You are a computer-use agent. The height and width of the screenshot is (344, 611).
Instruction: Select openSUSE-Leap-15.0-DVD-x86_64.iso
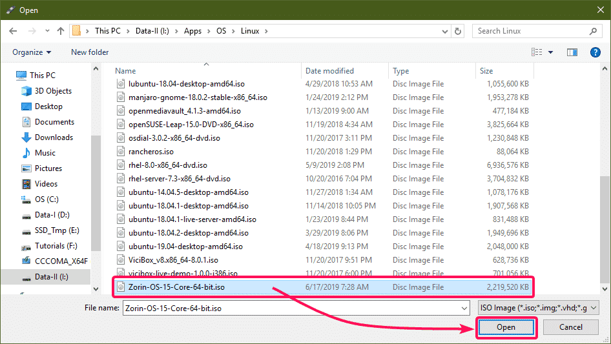point(191,125)
